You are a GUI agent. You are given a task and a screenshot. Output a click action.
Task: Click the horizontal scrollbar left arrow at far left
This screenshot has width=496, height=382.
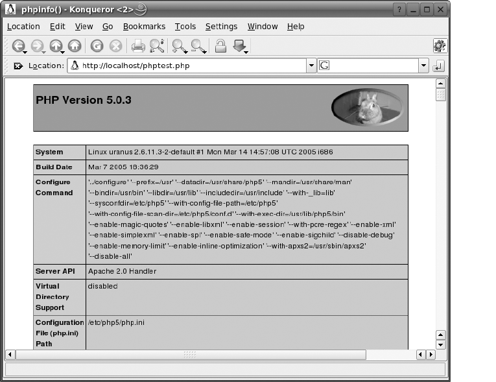click(x=10, y=355)
